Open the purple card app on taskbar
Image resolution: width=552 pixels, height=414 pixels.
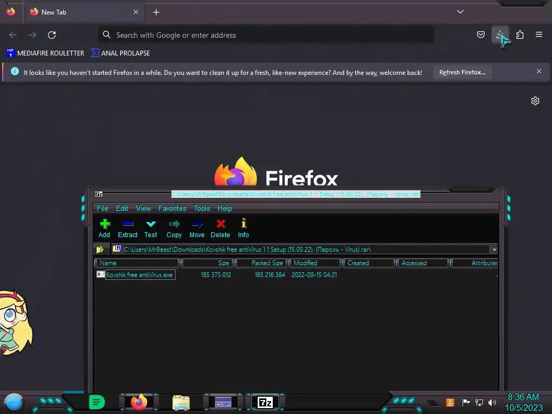(x=223, y=402)
